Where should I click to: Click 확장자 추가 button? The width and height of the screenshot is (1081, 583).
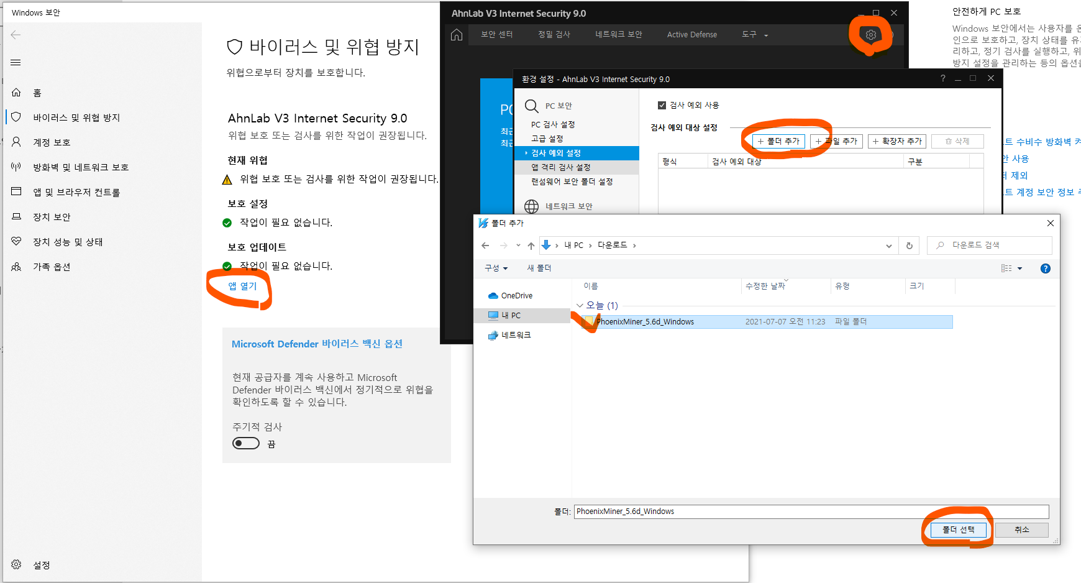click(897, 141)
